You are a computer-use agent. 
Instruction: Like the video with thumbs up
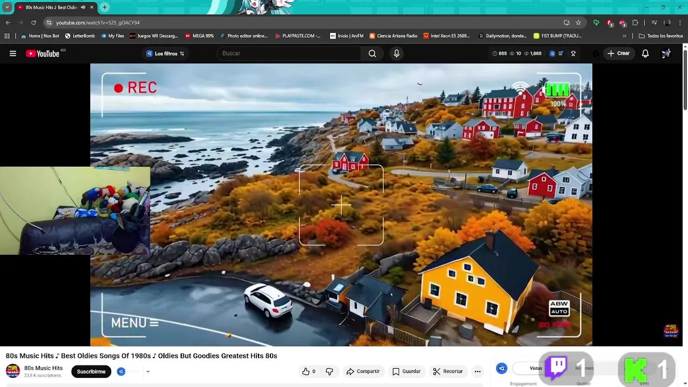[309, 371]
